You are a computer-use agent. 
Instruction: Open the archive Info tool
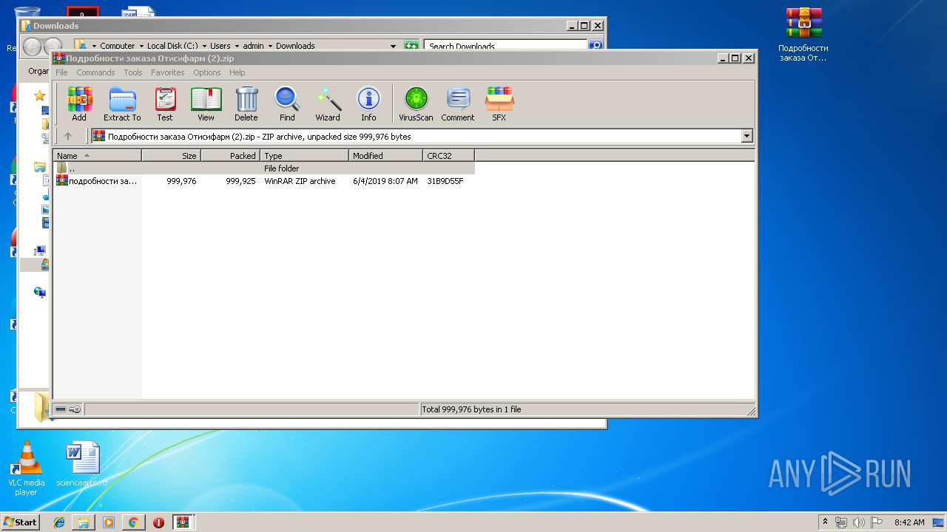[368, 104]
